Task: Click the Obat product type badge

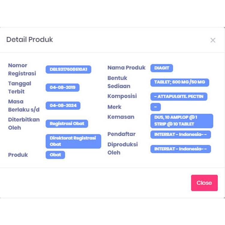Action: click(x=55, y=155)
